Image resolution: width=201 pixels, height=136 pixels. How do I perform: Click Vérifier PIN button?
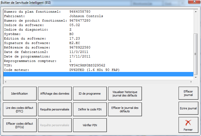pyautogui.click(x=90, y=125)
